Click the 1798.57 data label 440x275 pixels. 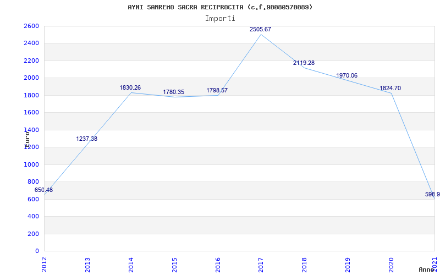pos(217,90)
